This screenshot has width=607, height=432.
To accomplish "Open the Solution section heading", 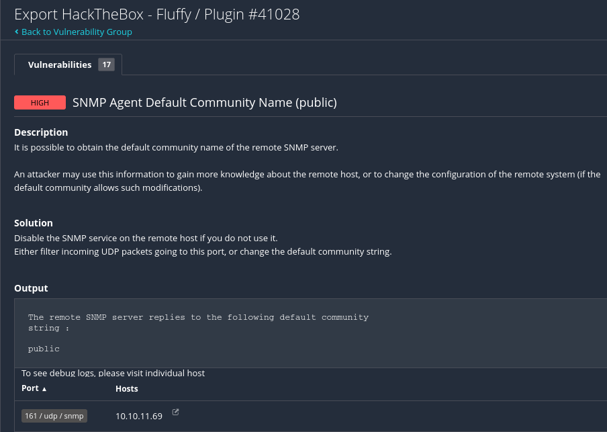I will pyautogui.click(x=34, y=222).
